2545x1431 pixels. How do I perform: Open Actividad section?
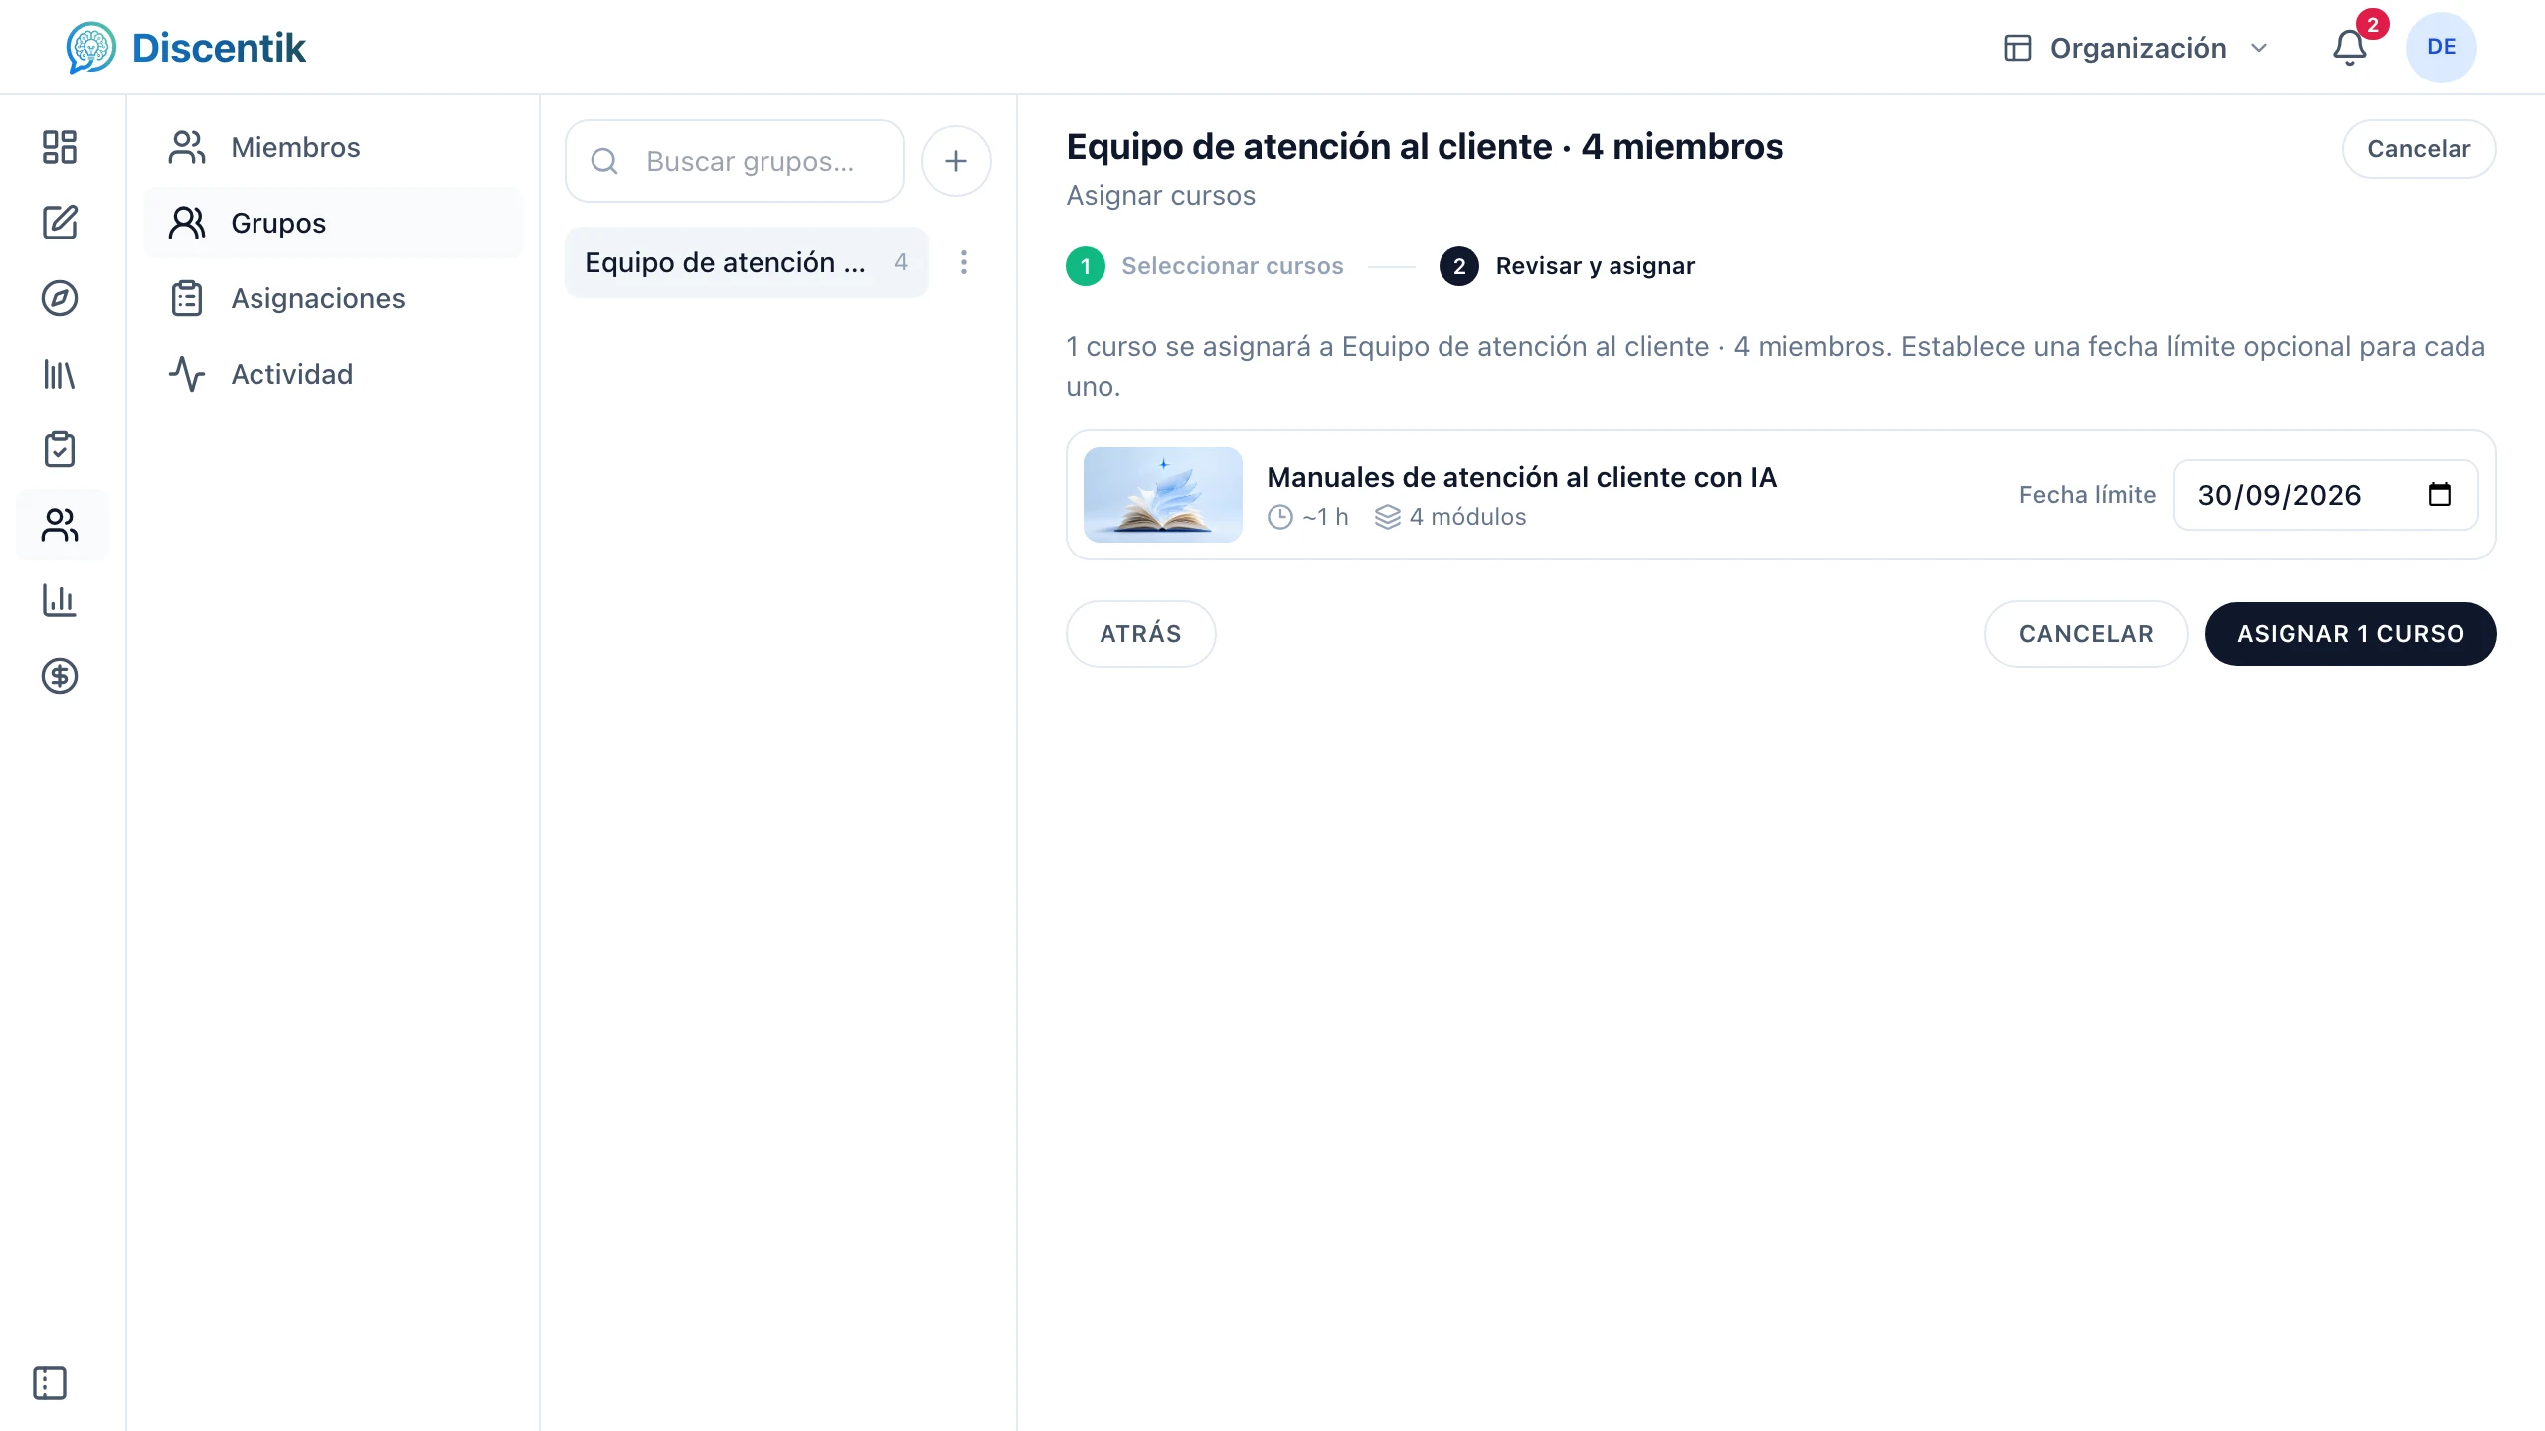point(333,374)
